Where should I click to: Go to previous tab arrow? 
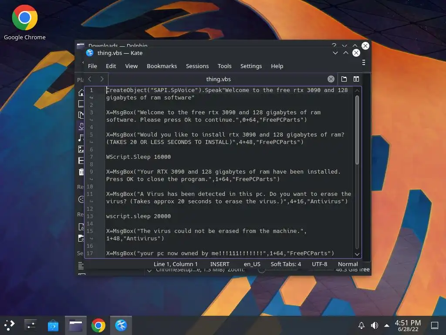coord(90,79)
